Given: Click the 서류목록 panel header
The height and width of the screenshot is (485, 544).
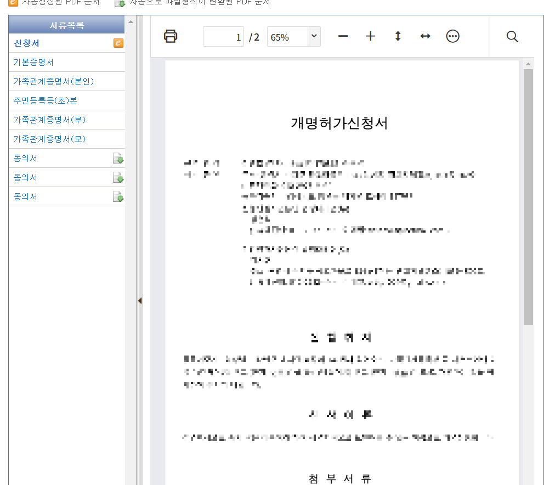Looking at the screenshot, I should pyautogui.click(x=66, y=25).
